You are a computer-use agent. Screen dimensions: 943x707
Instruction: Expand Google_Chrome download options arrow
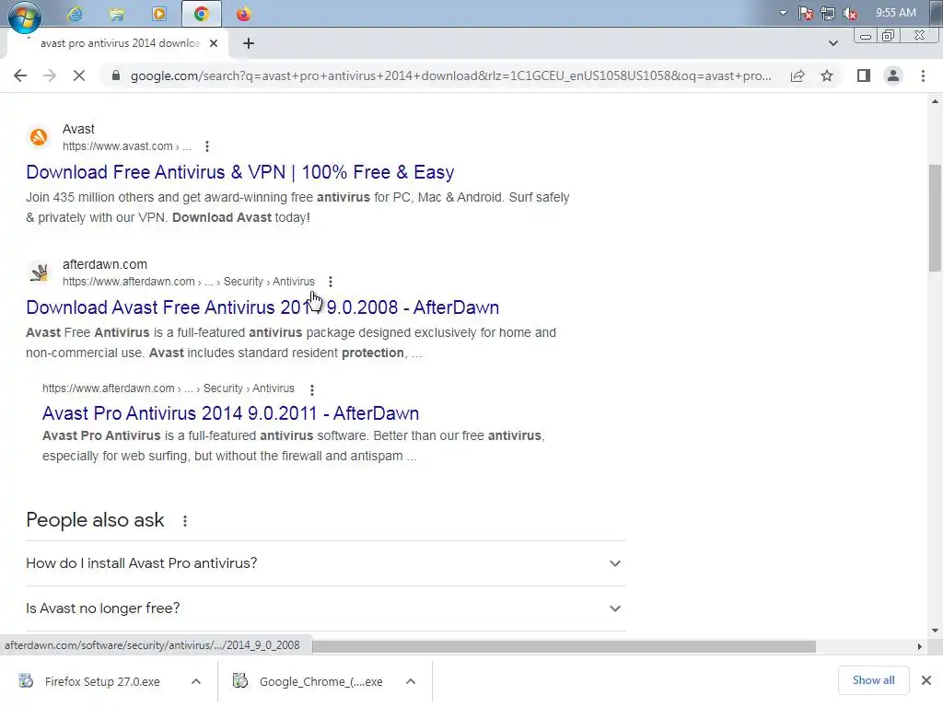(411, 681)
